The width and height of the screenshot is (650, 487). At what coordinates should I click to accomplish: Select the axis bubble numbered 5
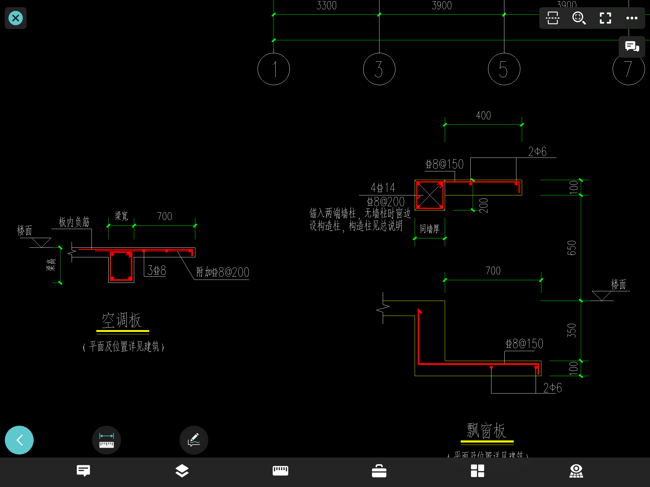coord(504,69)
